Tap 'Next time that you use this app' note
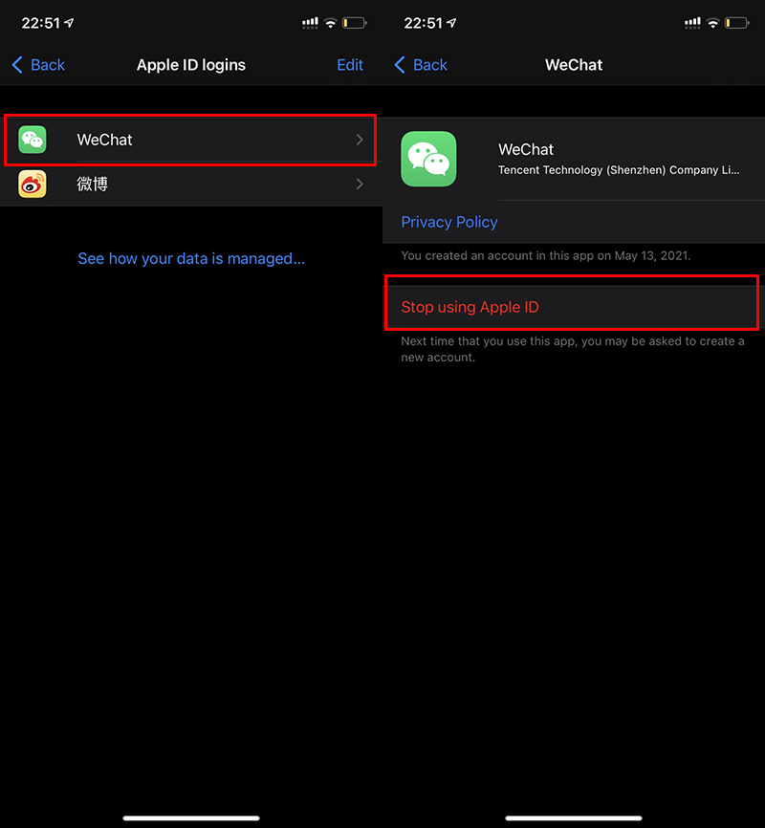 click(573, 349)
